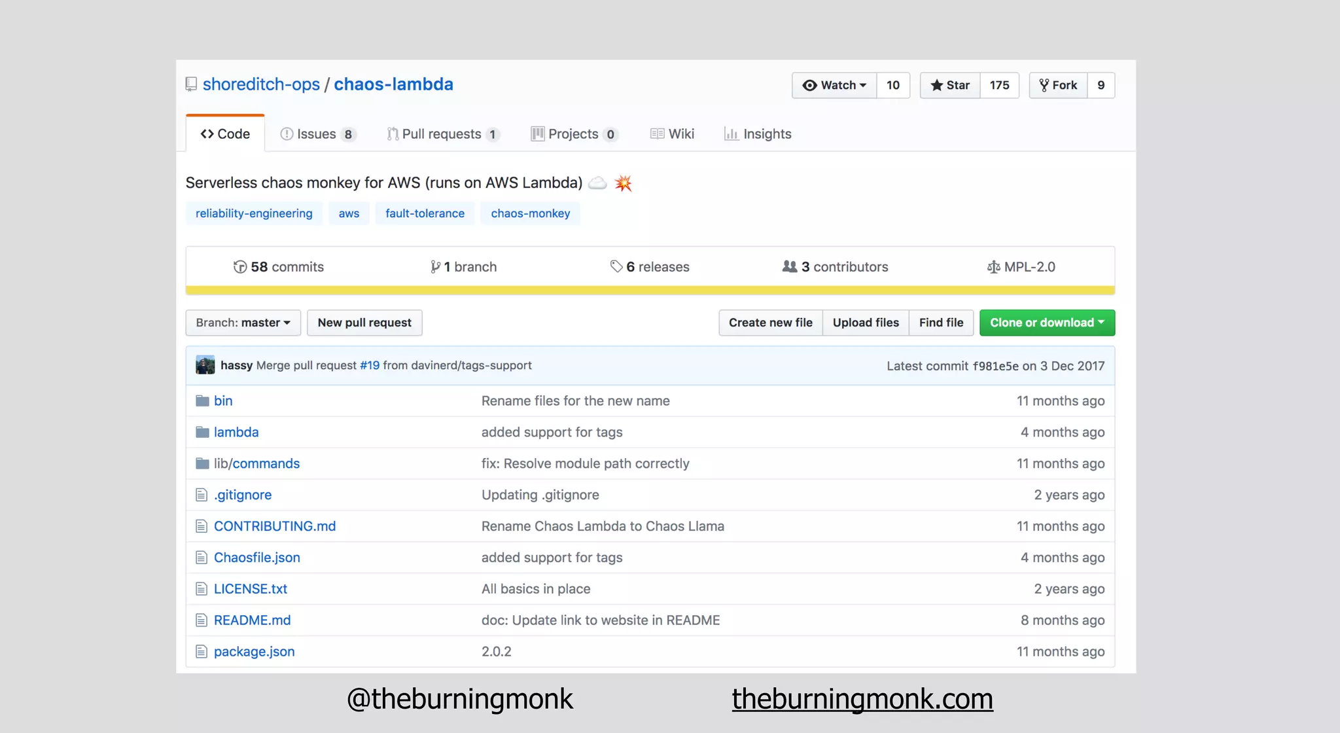The height and width of the screenshot is (733, 1340).
Task: Open the Issues tab
Action: [318, 134]
